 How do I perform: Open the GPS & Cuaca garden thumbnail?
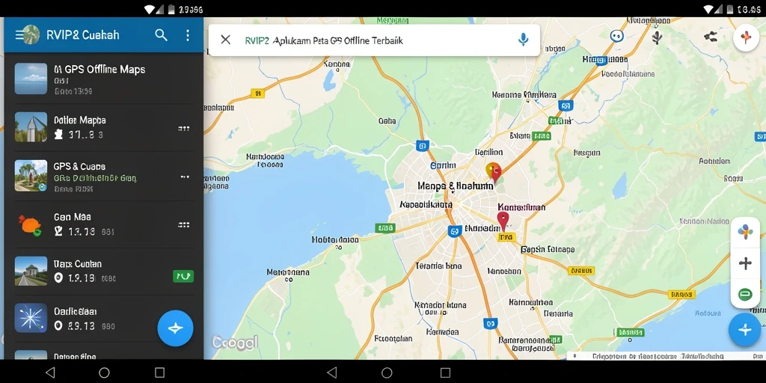31,175
